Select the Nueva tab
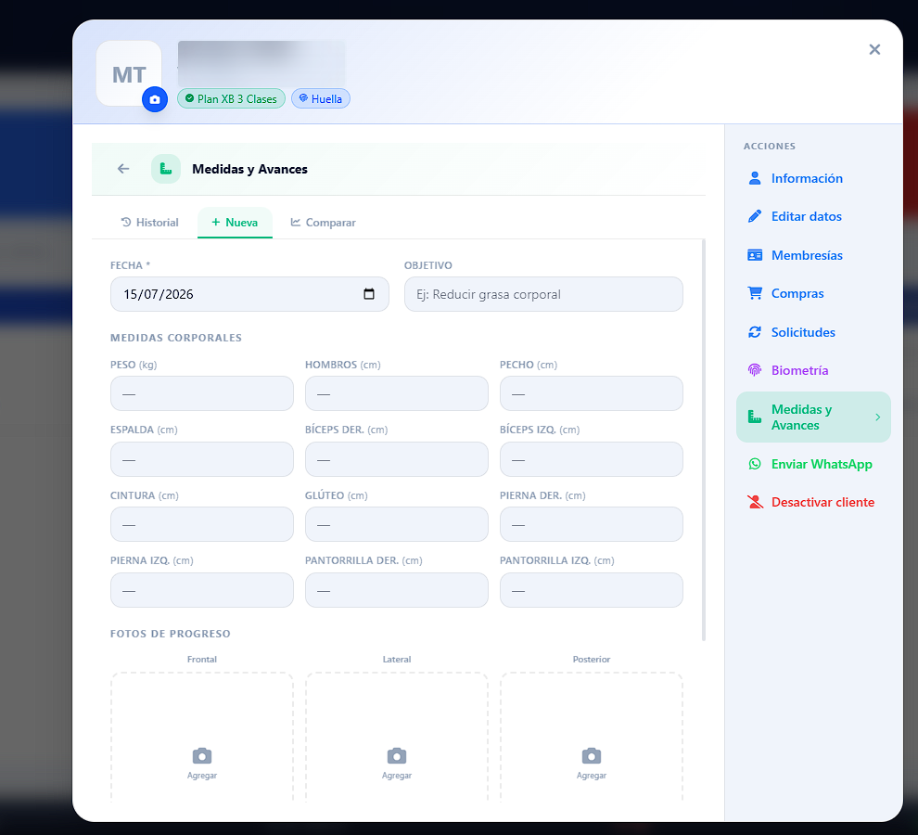This screenshot has width=918, height=835. [x=235, y=222]
